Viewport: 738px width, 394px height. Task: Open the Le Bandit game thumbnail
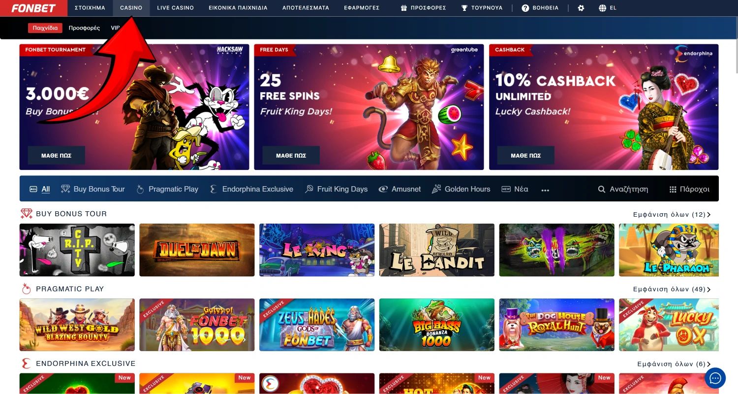(x=437, y=250)
